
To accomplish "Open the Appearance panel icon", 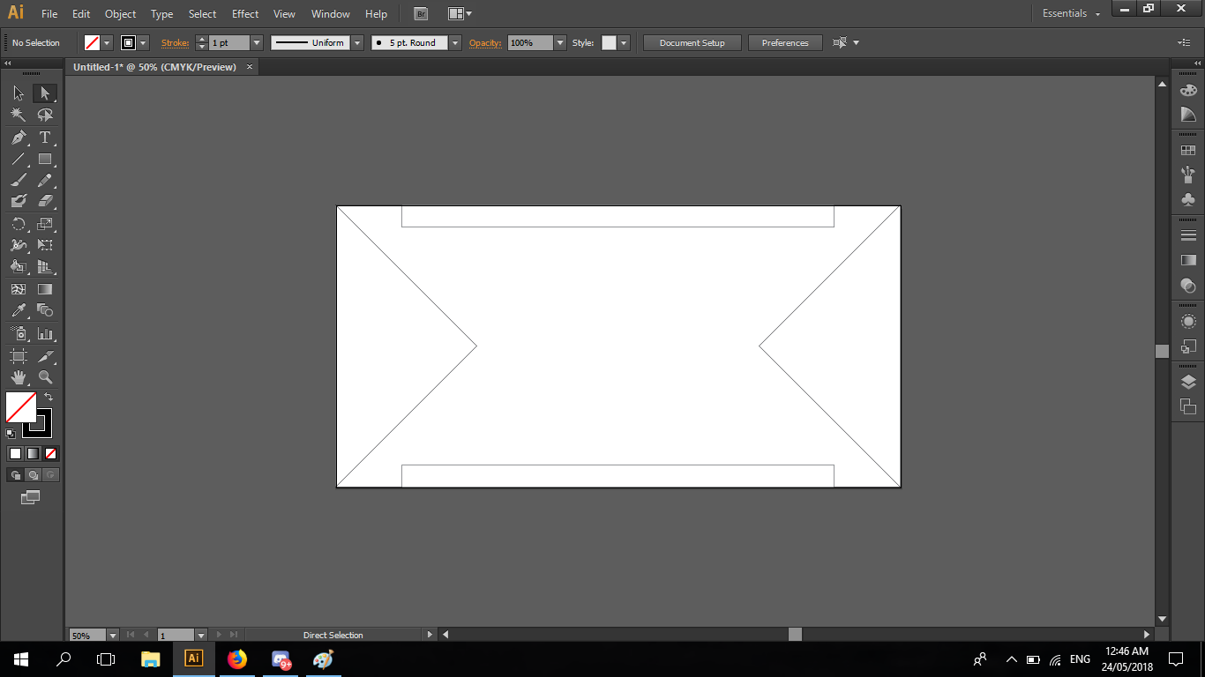I will [x=1188, y=322].
